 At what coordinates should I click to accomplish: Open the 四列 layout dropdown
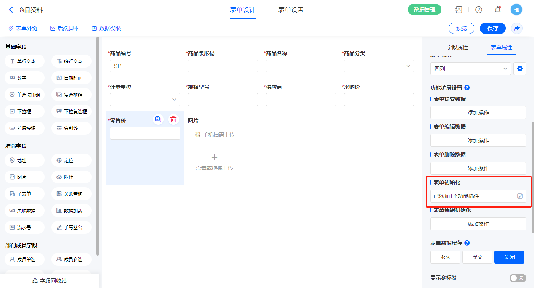[x=470, y=69]
